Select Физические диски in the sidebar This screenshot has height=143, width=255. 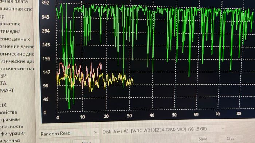(17, 61)
